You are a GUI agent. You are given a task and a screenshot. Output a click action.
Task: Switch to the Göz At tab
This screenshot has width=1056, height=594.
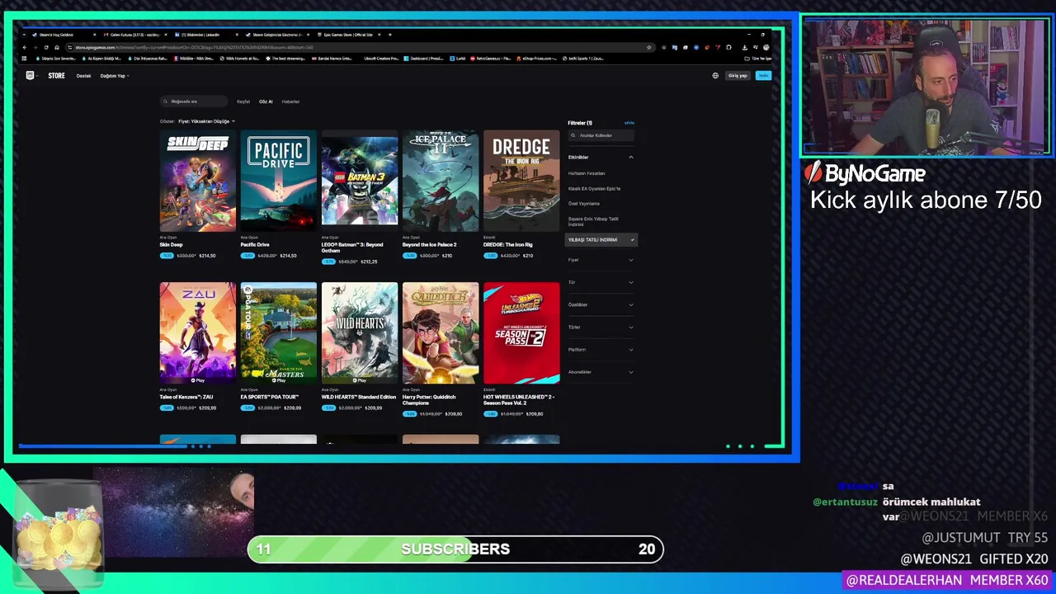266,101
